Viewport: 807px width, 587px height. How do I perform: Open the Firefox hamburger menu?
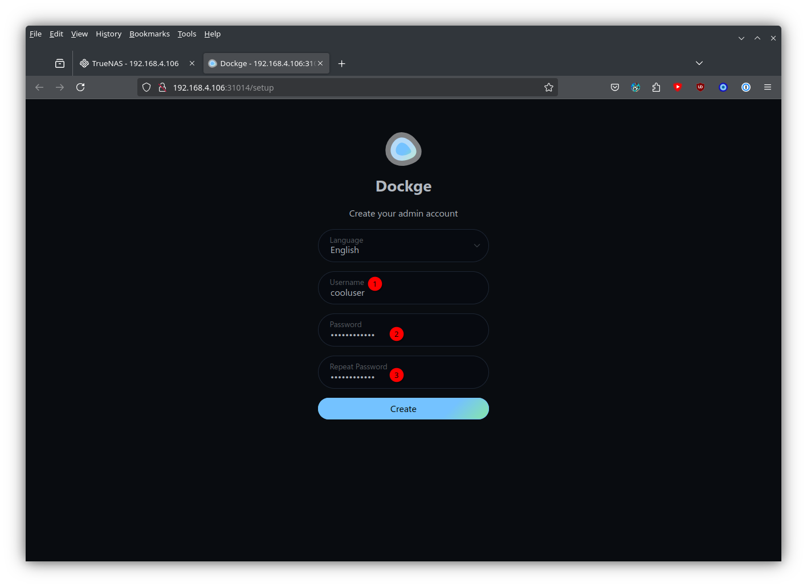point(768,87)
